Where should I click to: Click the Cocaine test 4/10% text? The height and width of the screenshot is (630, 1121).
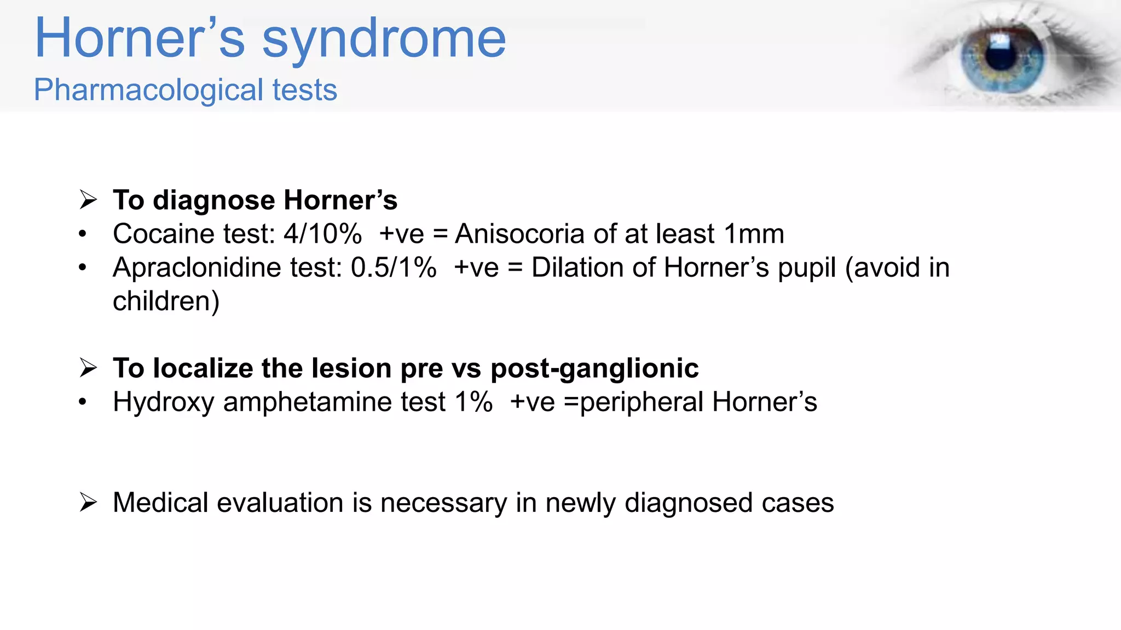coord(238,234)
